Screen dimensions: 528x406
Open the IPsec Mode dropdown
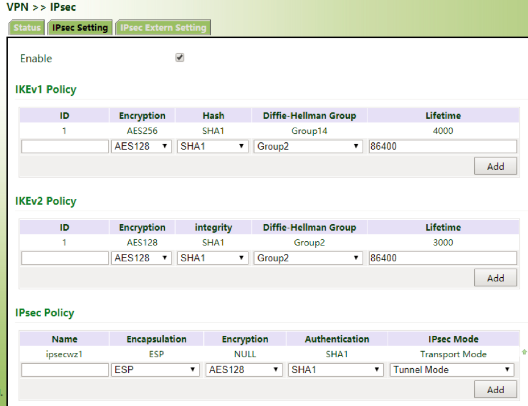(451, 370)
